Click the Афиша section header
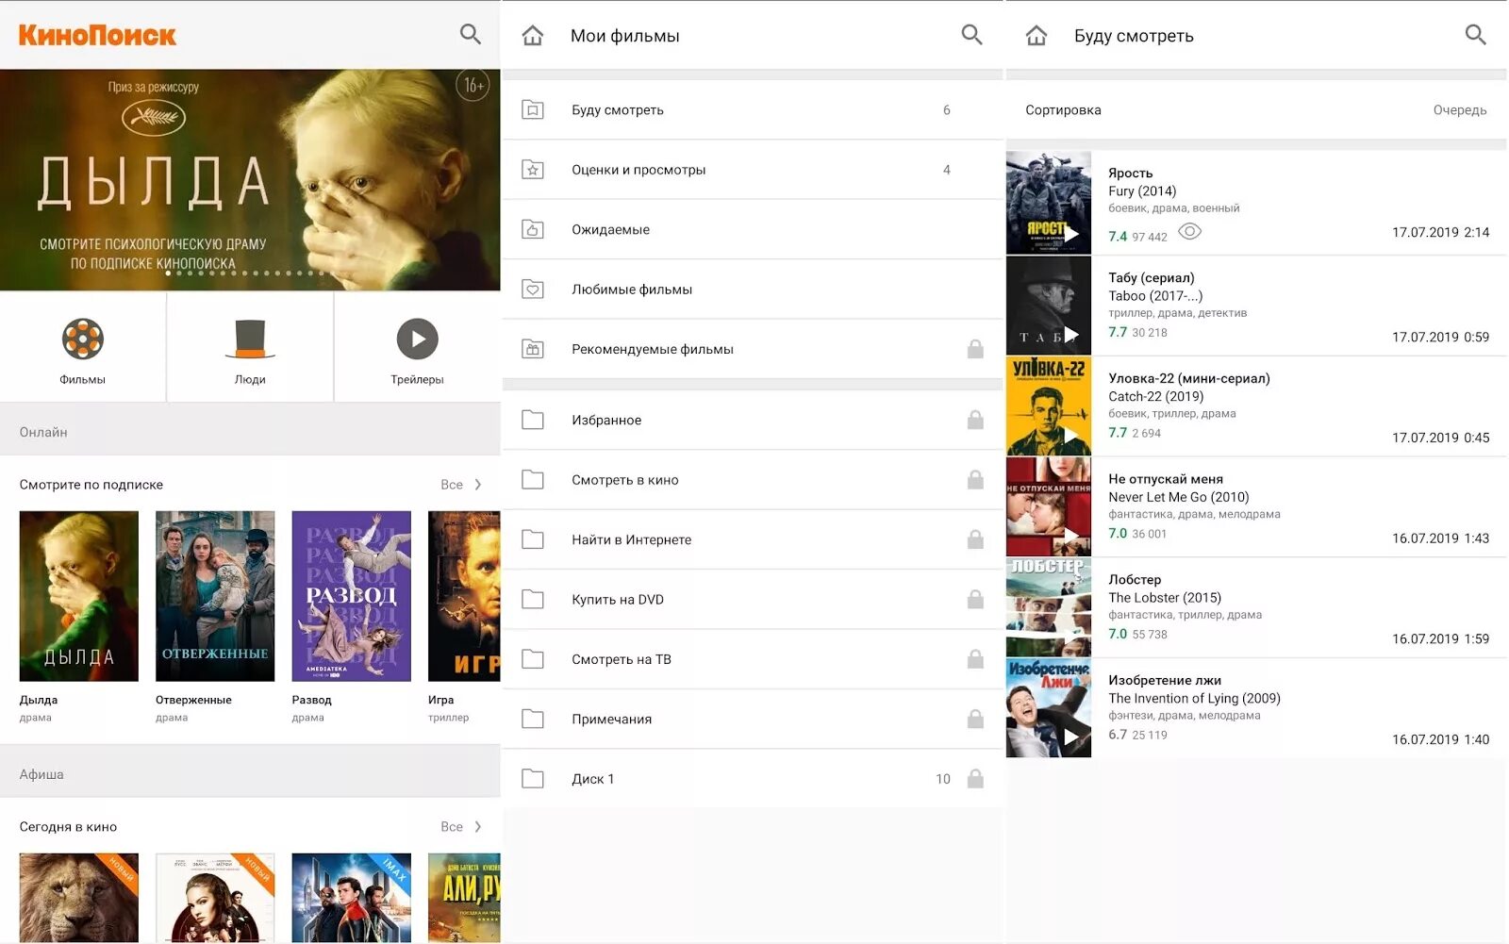Viewport: 1509px width, 944px height. click(250, 774)
